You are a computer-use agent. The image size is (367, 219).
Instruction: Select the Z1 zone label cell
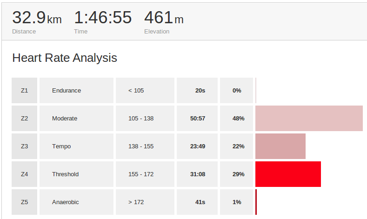pos(24,91)
